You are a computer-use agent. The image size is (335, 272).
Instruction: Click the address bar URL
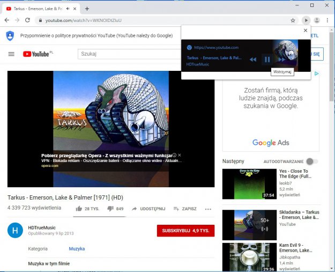click(x=83, y=20)
